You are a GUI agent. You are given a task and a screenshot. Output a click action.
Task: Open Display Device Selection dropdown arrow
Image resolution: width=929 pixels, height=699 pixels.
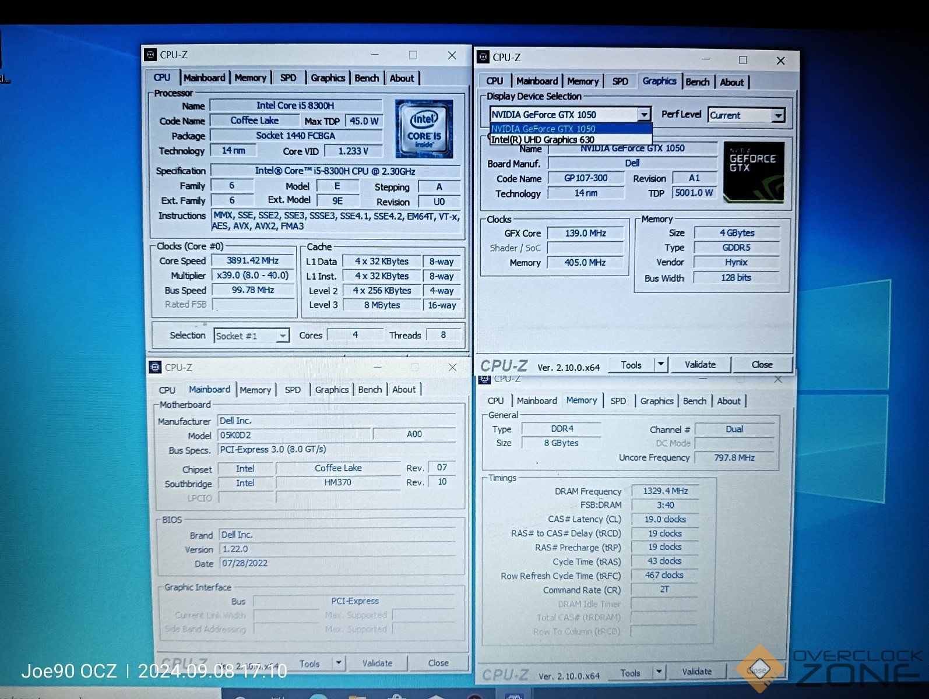tap(643, 115)
